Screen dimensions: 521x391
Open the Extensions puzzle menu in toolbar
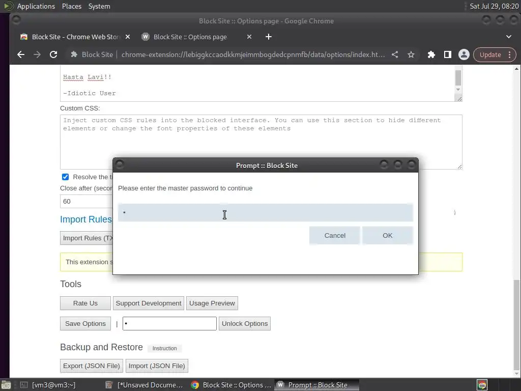(431, 54)
